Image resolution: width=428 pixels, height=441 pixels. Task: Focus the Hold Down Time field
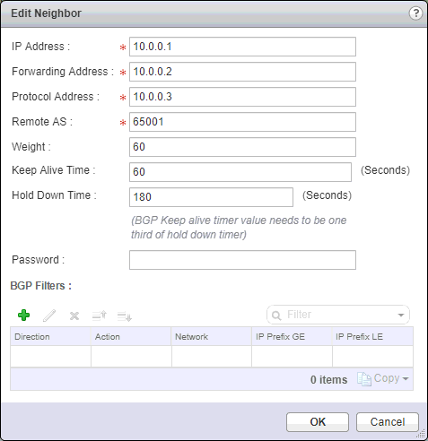click(211, 197)
